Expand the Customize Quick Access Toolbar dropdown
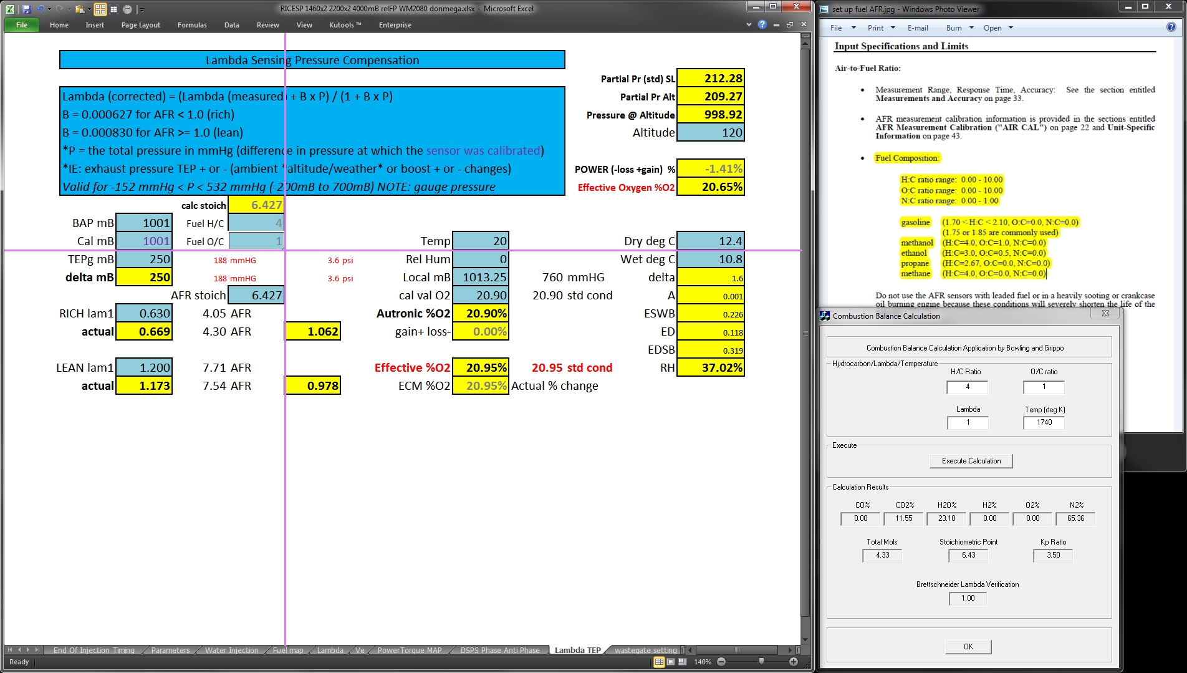This screenshot has height=673, width=1187. 142,10
